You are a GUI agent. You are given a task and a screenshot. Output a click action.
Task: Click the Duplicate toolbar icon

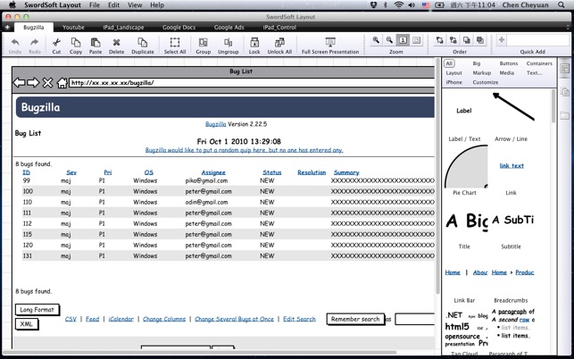pos(143,42)
